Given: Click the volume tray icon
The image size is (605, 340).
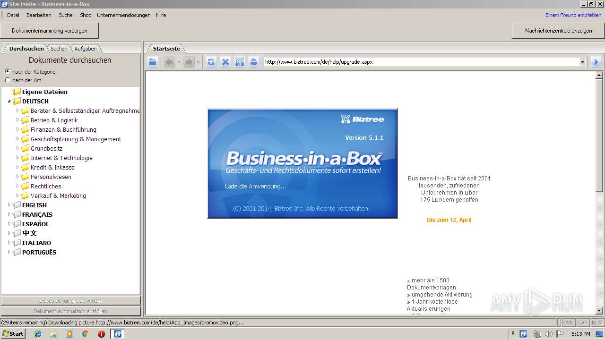Looking at the screenshot, I should coord(548,334).
